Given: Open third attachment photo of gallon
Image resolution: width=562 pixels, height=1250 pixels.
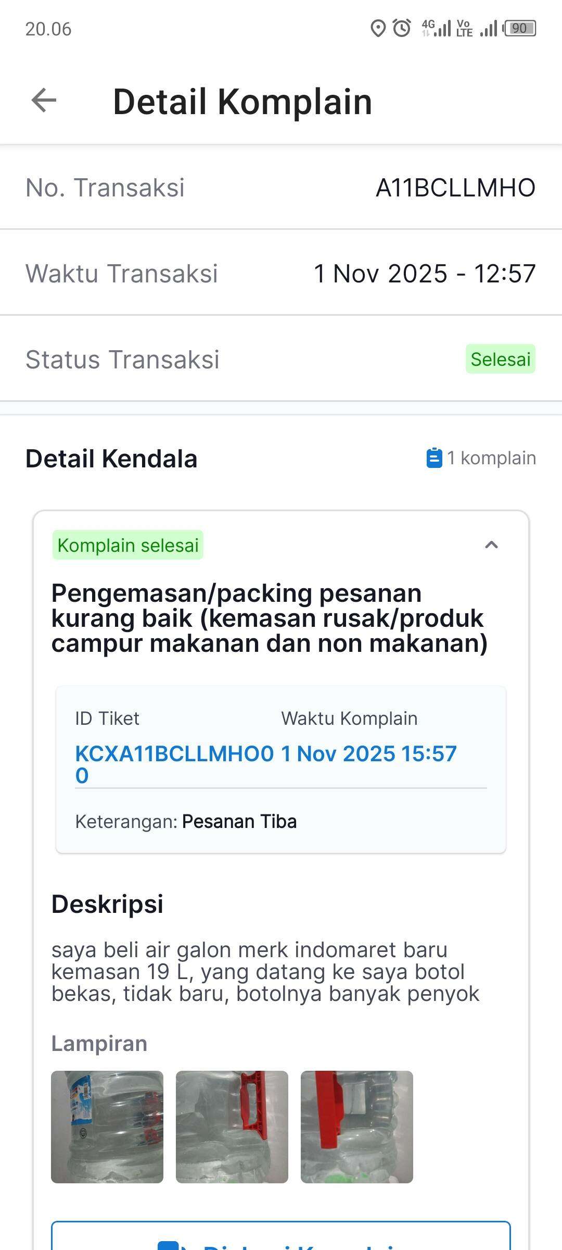Looking at the screenshot, I should point(357,1127).
